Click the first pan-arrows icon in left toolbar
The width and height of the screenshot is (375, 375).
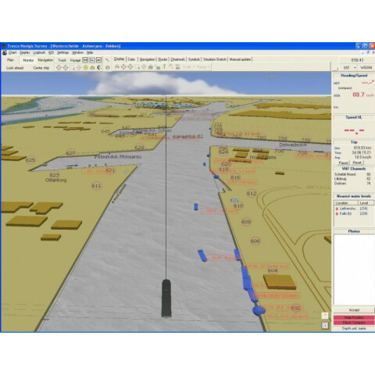pyautogui.click(x=59, y=68)
